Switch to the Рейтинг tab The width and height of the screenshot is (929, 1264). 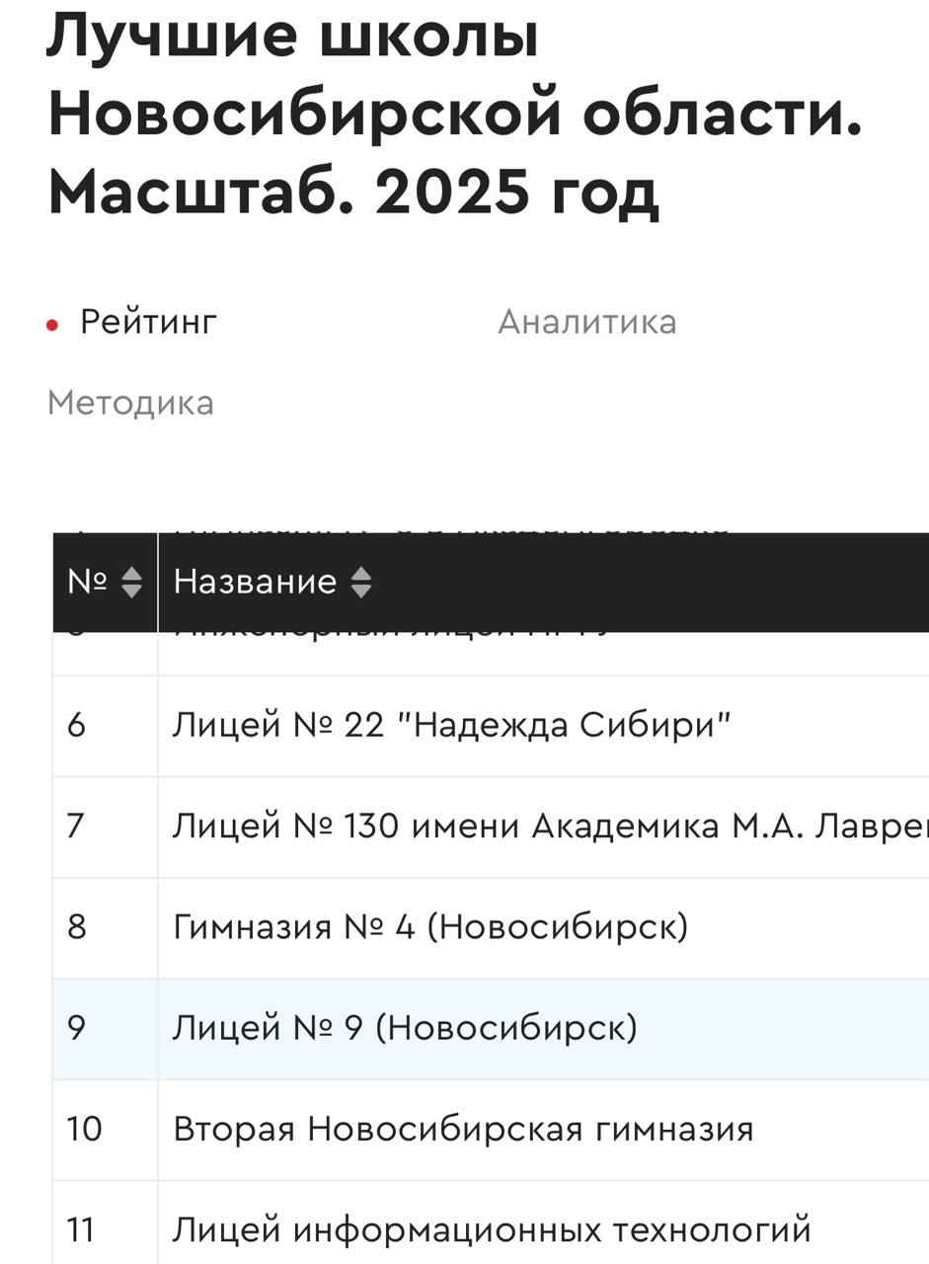click(x=148, y=322)
